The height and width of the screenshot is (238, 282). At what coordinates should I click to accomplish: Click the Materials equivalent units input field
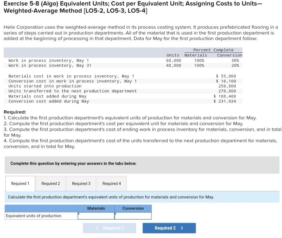click(96, 216)
